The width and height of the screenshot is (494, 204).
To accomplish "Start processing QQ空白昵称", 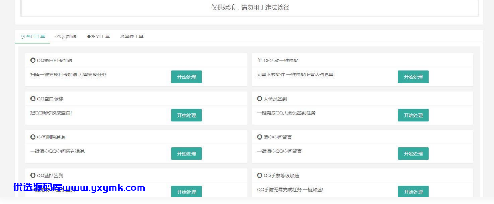I will pos(187,115).
